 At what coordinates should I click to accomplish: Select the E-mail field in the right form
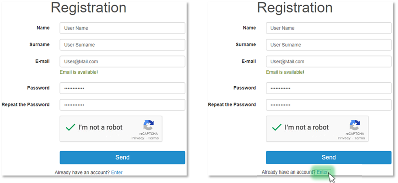[328, 62]
